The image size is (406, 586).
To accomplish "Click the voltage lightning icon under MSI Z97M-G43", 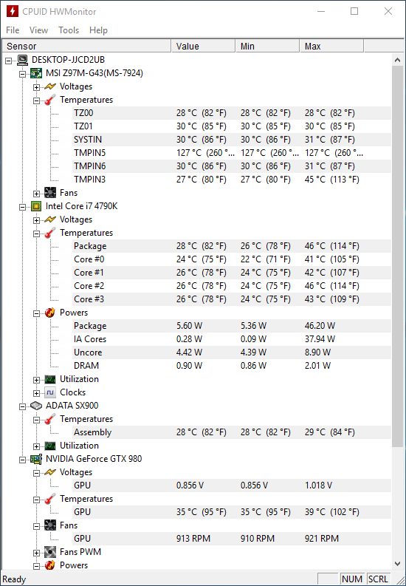I will coord(50,86).
